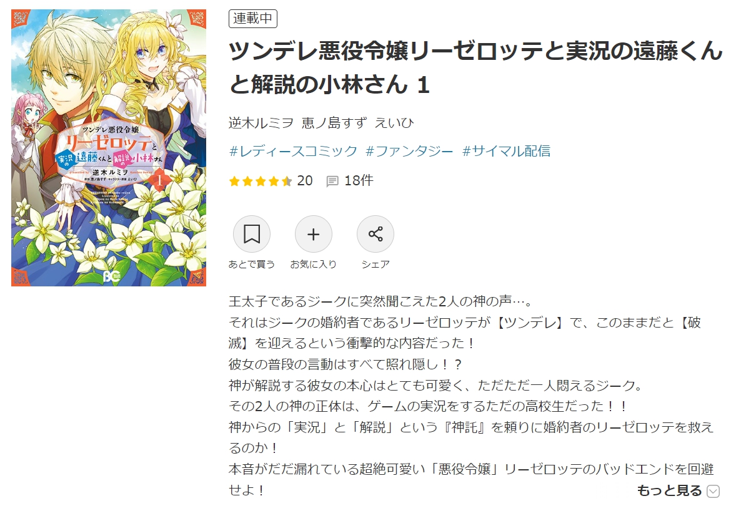Open author えいひ page
The image size is (731, 511).
click(x=394, y=123)
